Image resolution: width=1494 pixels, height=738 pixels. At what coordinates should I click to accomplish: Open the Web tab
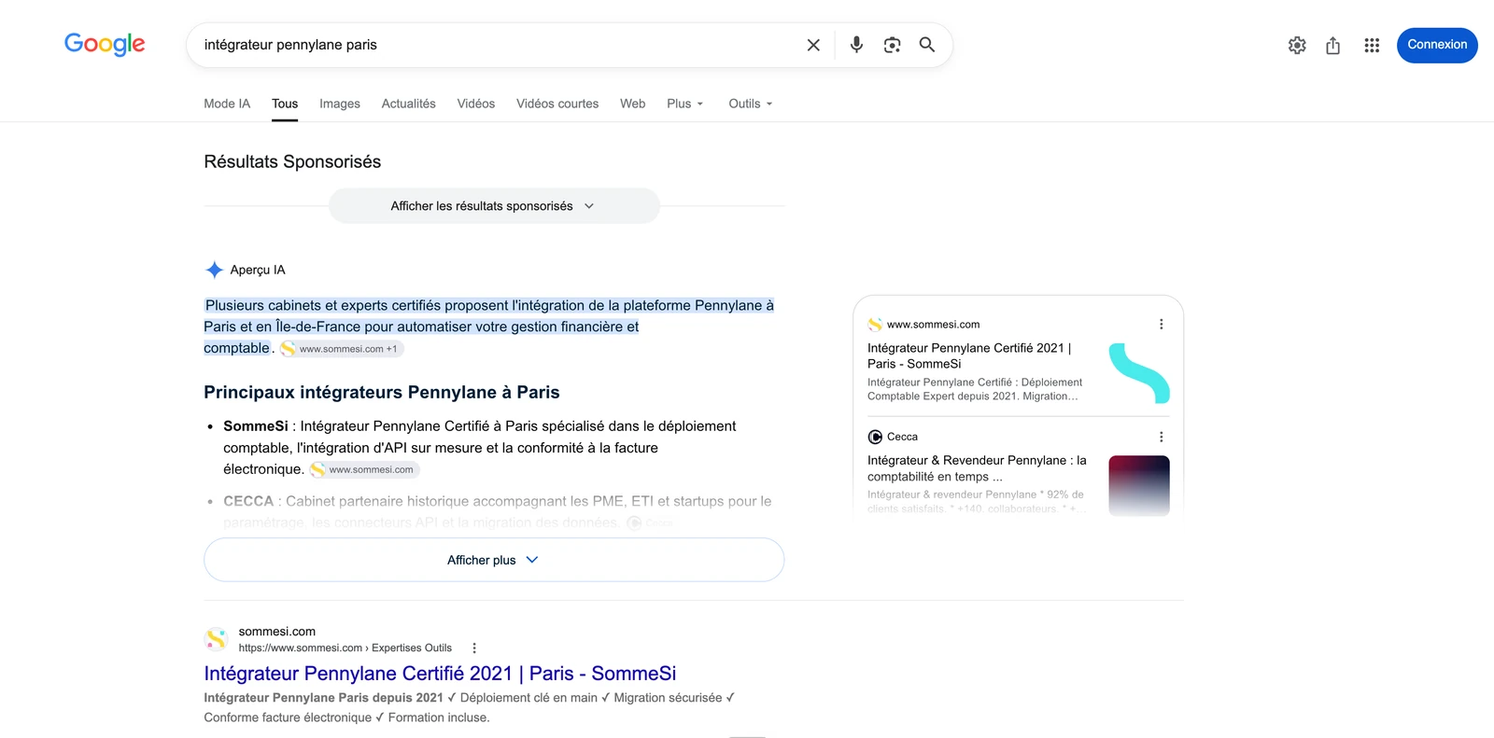(633, 104)
